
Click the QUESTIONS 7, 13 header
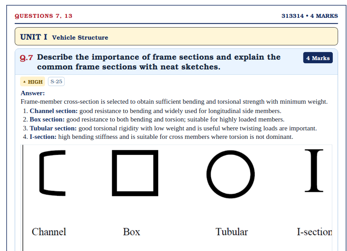[x=44, y=16]
